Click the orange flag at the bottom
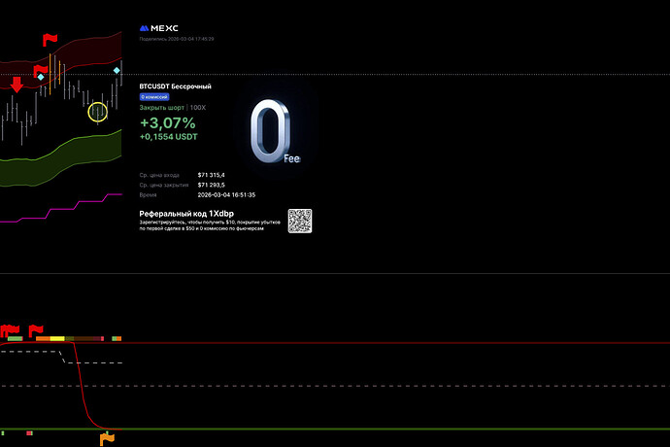This screenshot has width=670, height=447. point(107,438)
